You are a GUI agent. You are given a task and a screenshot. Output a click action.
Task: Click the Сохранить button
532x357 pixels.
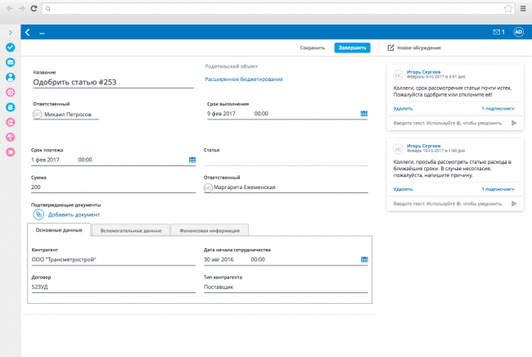pos(313,48)
